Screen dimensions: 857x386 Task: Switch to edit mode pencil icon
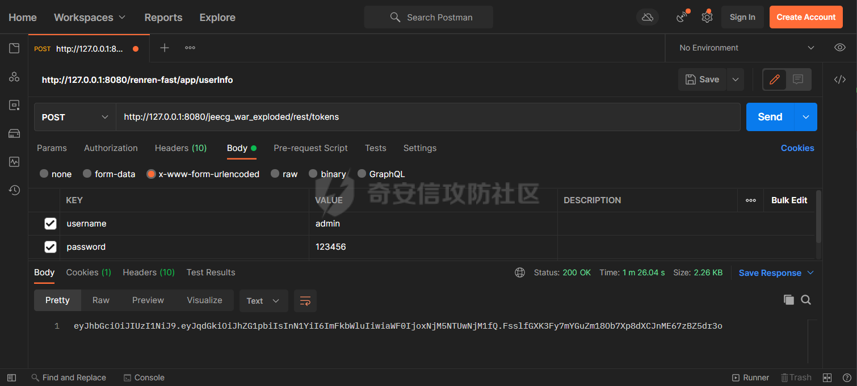coord(774,79)
